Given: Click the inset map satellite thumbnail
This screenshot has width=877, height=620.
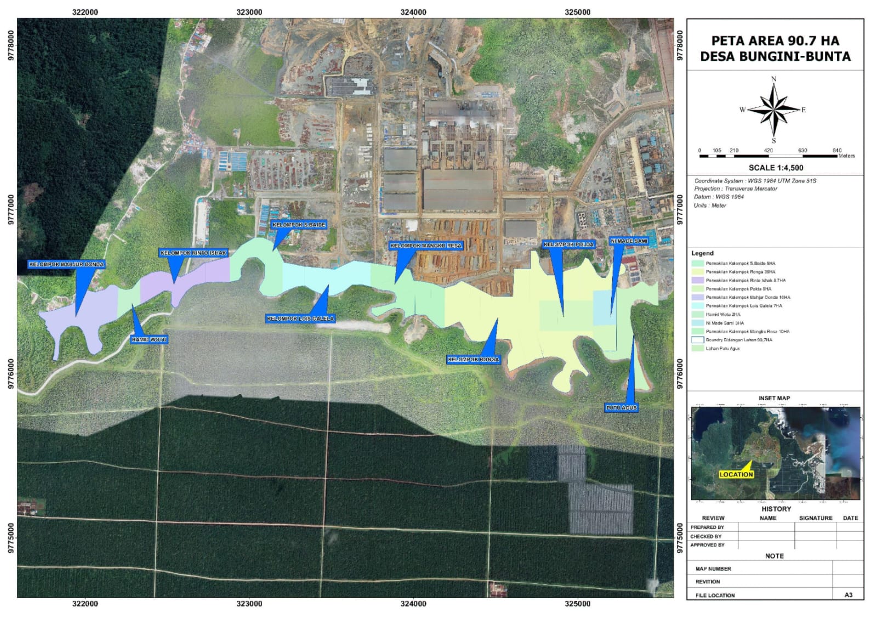Looking at the screenshot, I should tap(776, 453).
